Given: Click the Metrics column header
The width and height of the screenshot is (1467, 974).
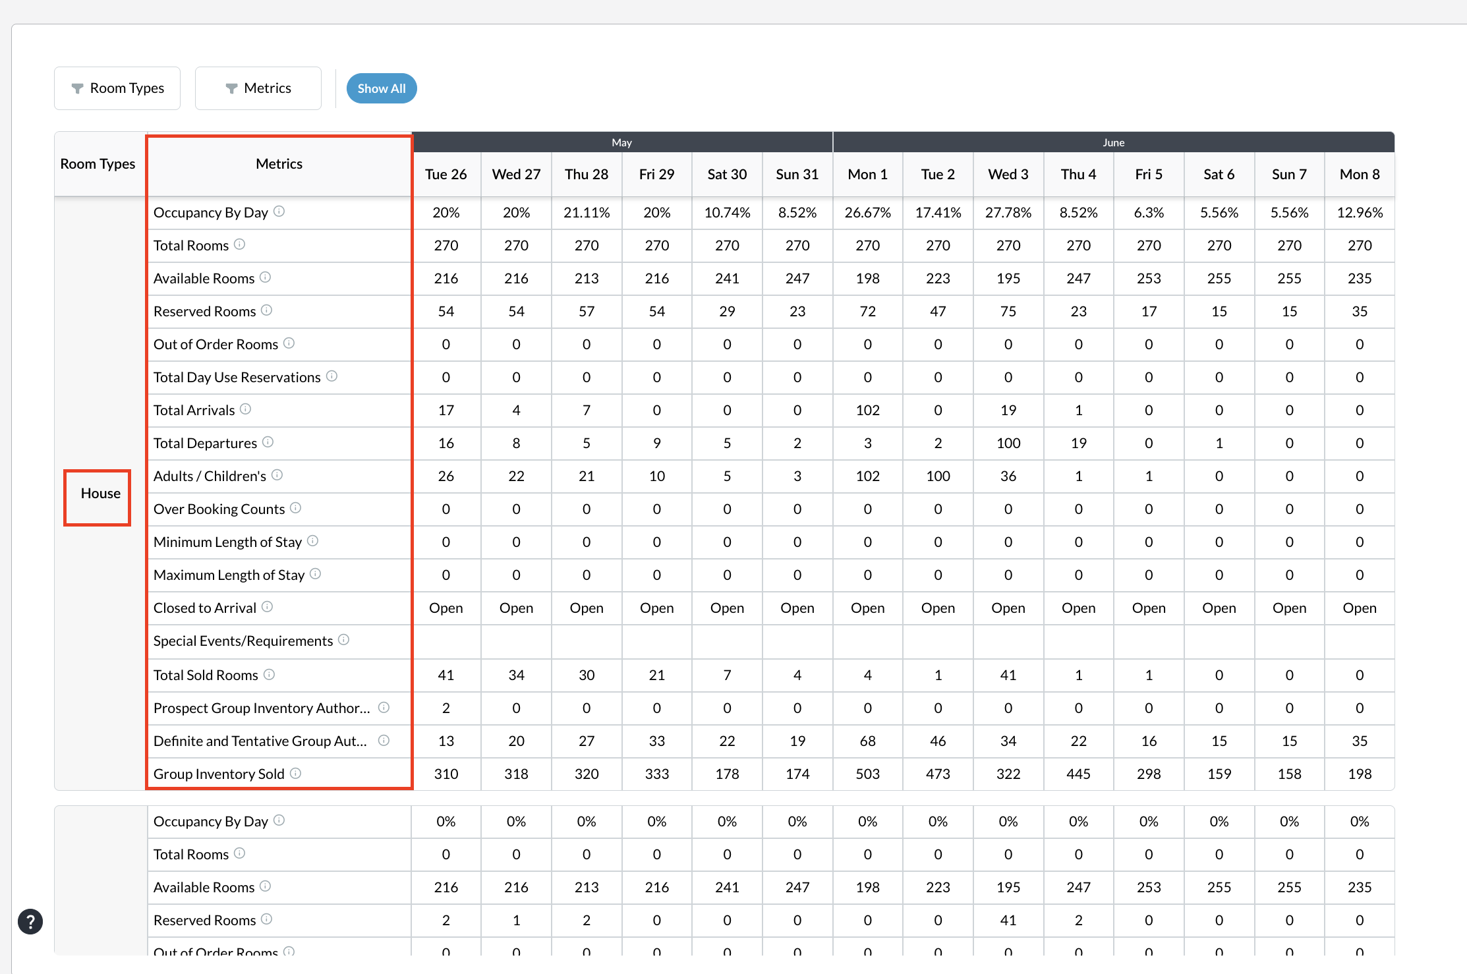Looking at the screenshot, I should tap(279, 164).
